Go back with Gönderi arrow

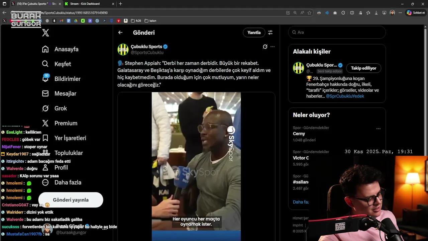point(120,32)
